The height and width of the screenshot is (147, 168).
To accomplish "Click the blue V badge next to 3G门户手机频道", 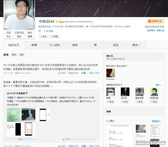I will (27, 93).
